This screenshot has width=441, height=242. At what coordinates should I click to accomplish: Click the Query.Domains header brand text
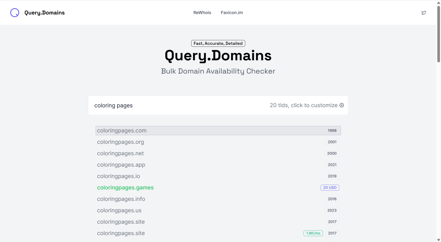(45, 13)
